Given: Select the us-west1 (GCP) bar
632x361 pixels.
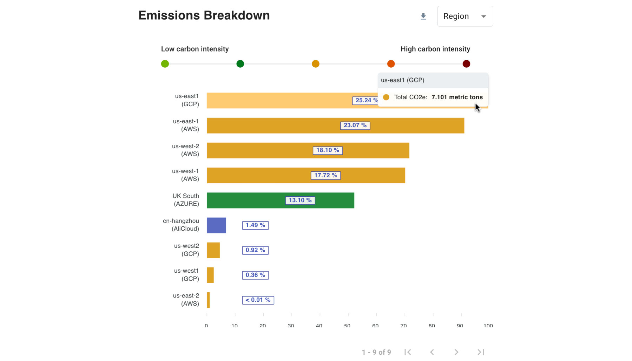Looking at the screenshot, I should (x=210, y=275).
